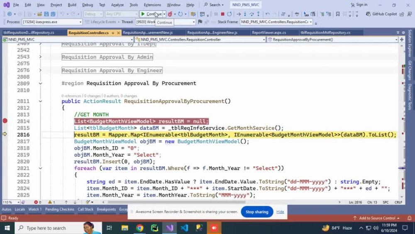Click the Save file icon

(x=46, y=14)
